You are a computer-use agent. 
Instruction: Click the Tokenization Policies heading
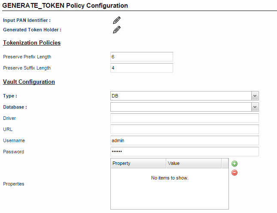coord(32,43)
